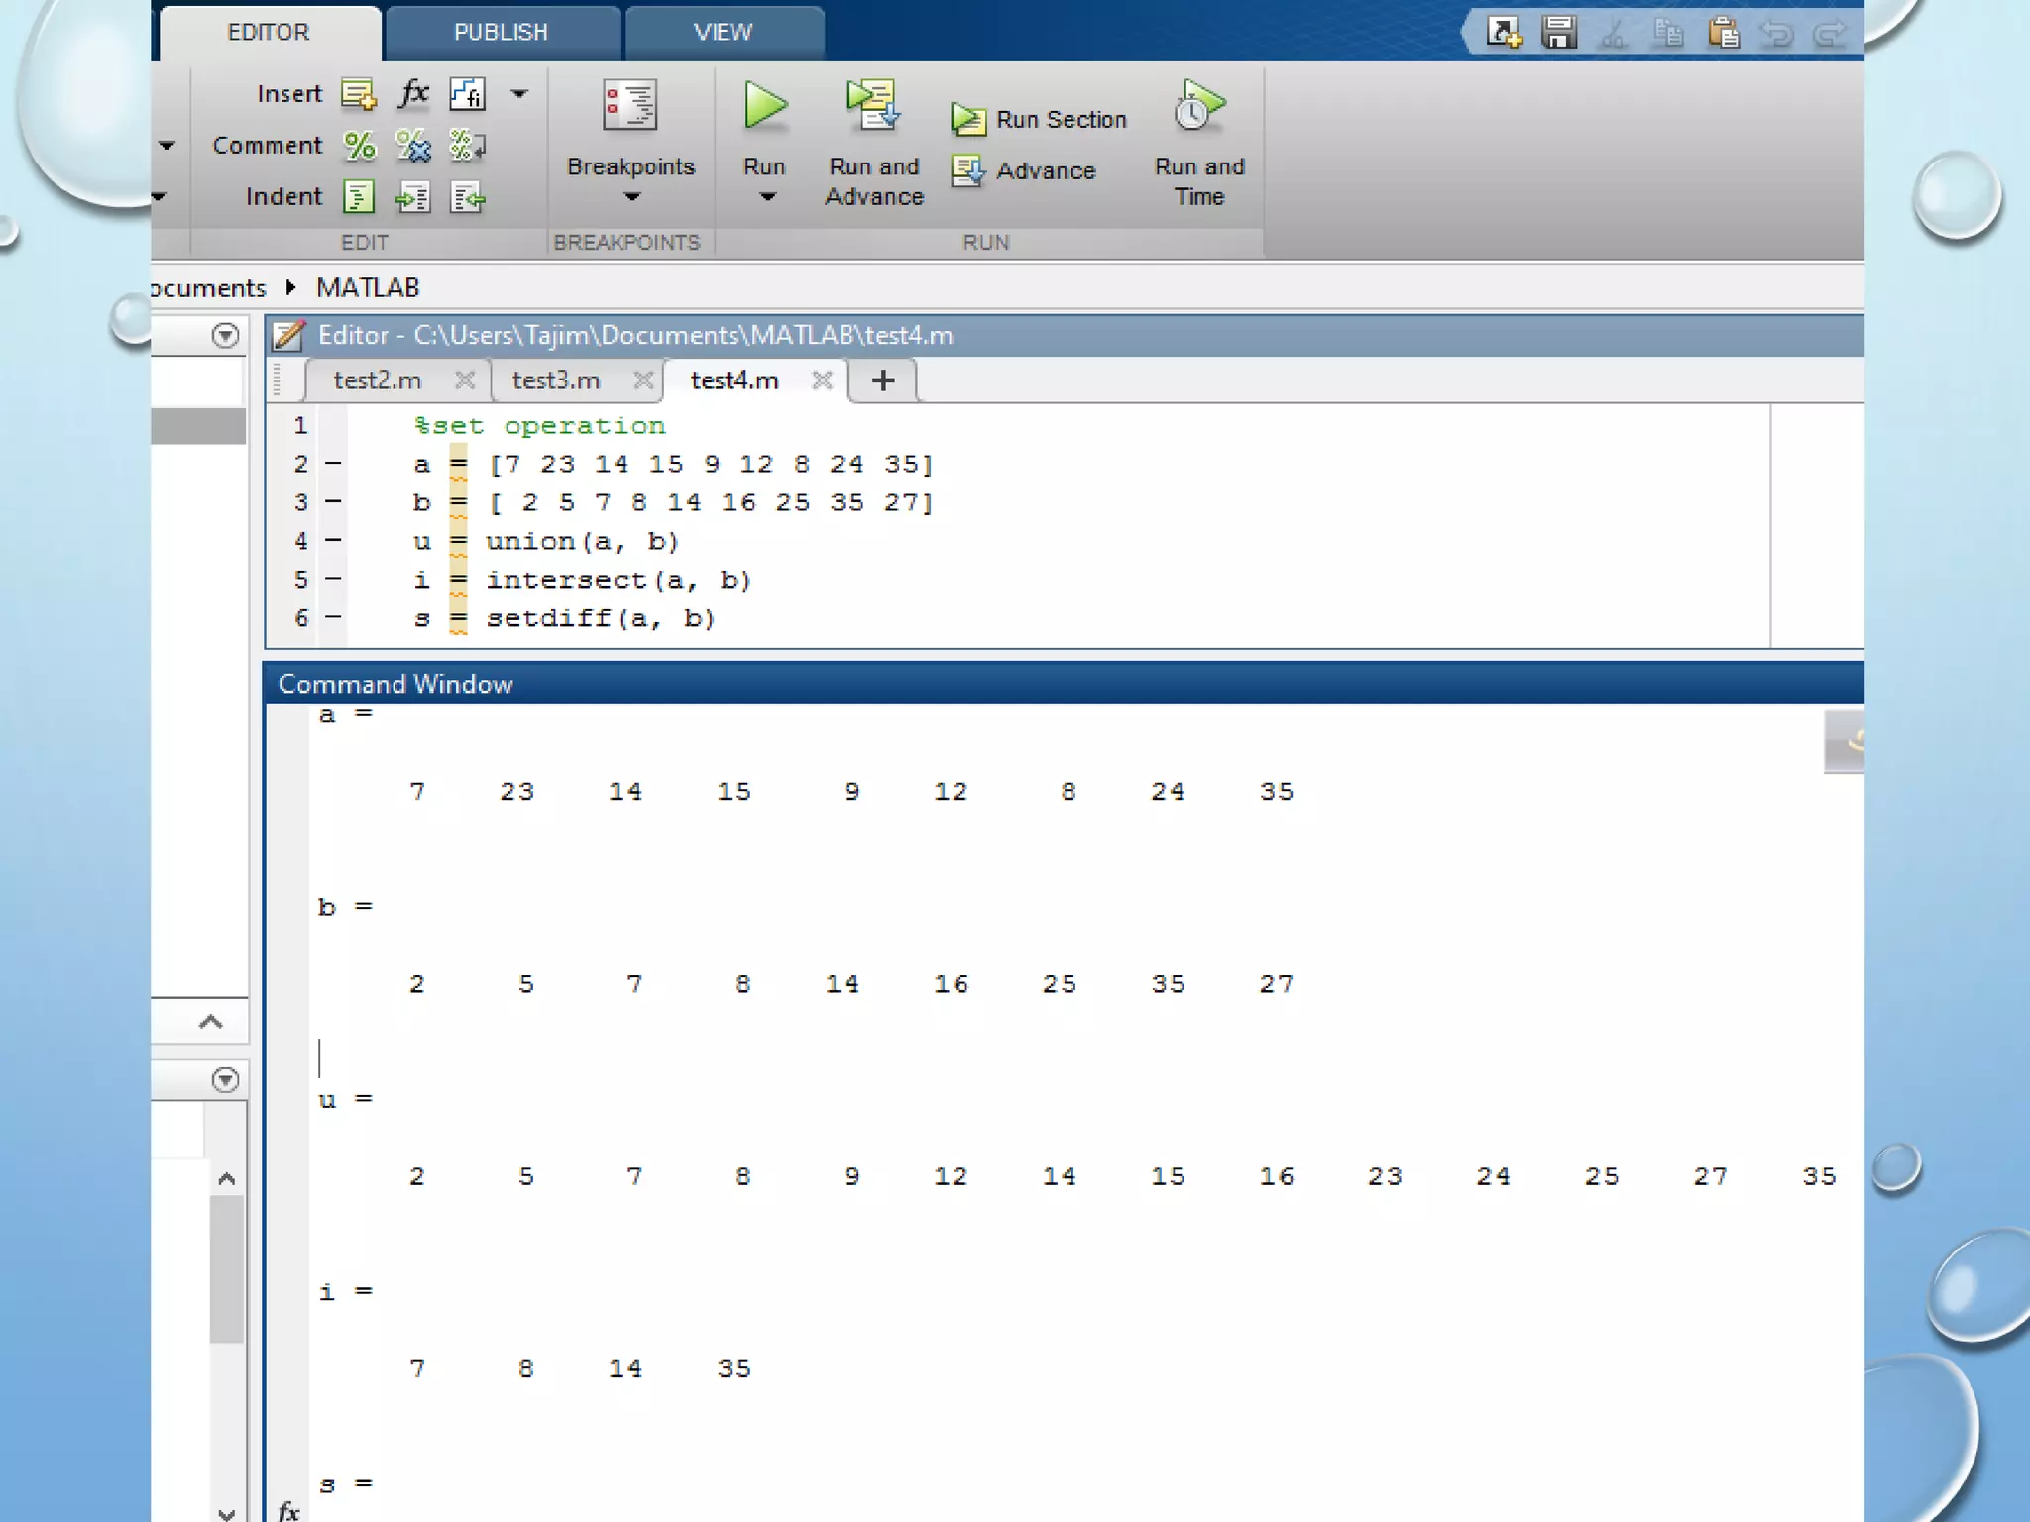The width and height of the screenshot is (2030, 1522).
Task: Open the left panel actions dropdown beside the Editor
Action: pyautogui.click(x=225, y=335)
